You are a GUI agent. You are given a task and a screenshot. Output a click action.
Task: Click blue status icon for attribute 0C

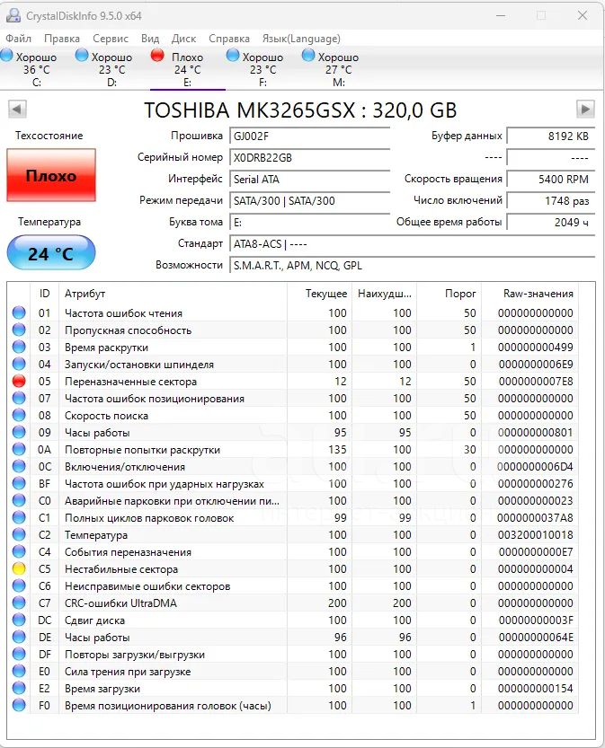point(19,467)
